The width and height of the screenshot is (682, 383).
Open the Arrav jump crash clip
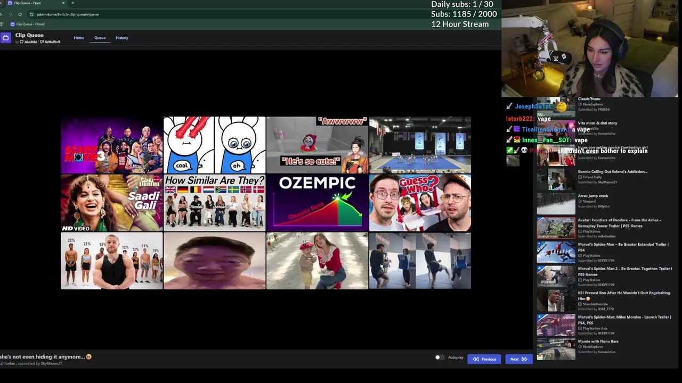592,196
